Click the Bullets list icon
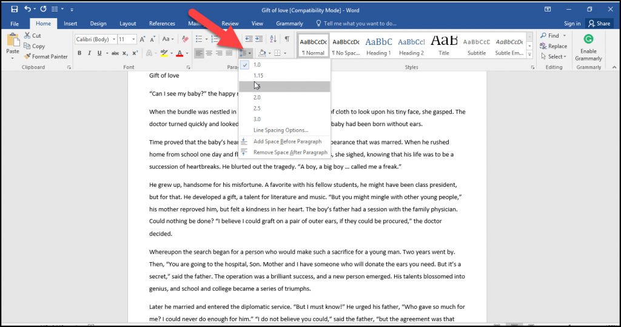The image size is (621, 327). coord(199,39)
